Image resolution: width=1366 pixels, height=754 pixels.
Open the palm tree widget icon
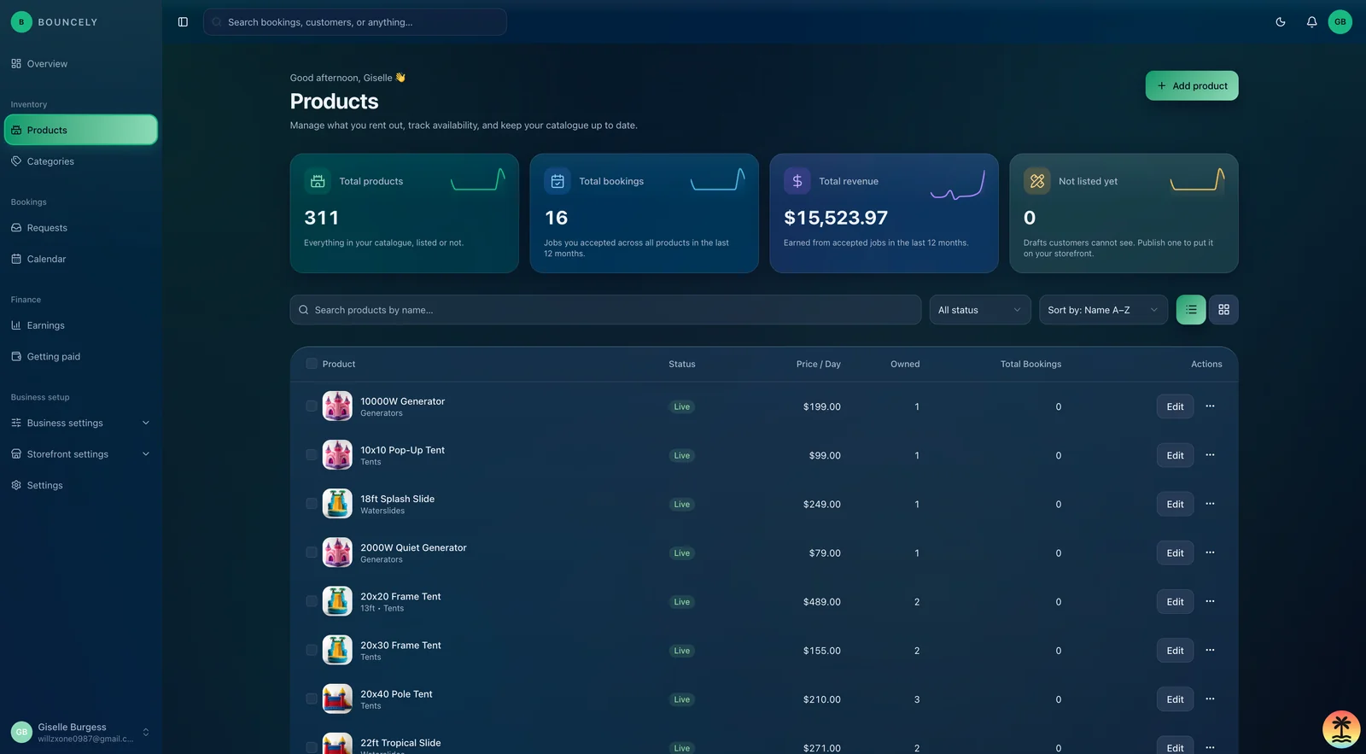click(1341, 729)
